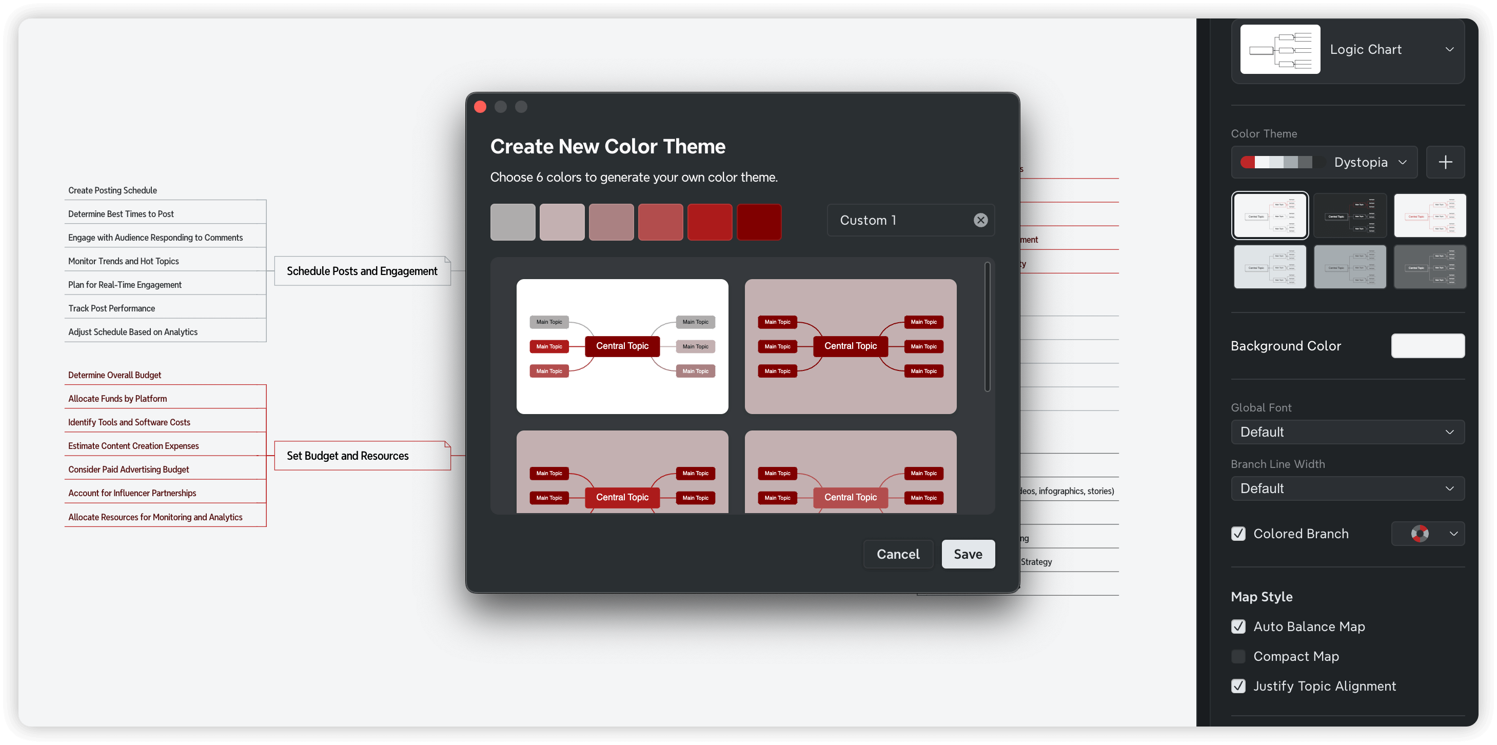
Task: Click the note marker on Set Budget and Resources
Action: pos(447,444)
